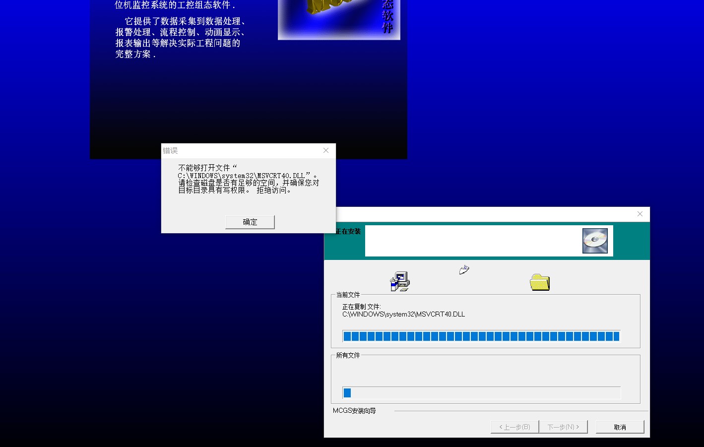
Task: Click the 确定 button in the error dialog
Action: [250, 222]
